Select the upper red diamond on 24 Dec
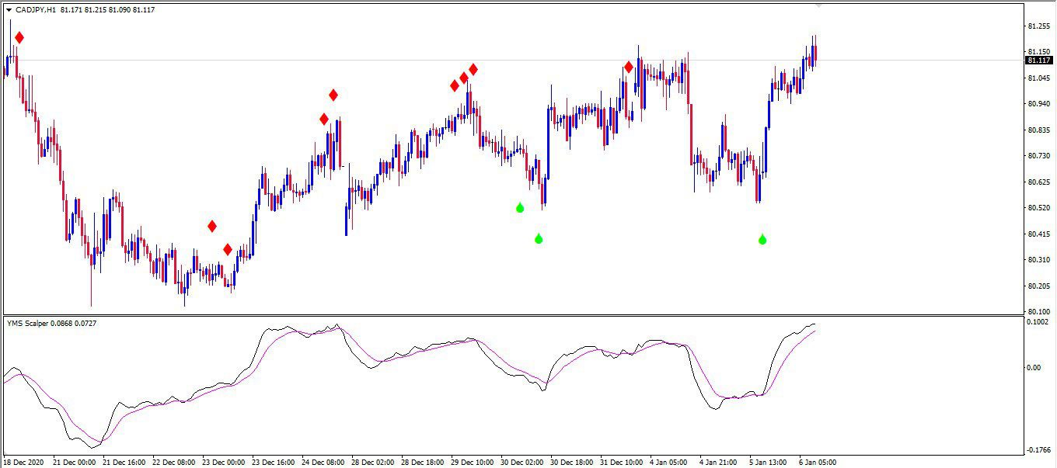 [x=333, y=95]
